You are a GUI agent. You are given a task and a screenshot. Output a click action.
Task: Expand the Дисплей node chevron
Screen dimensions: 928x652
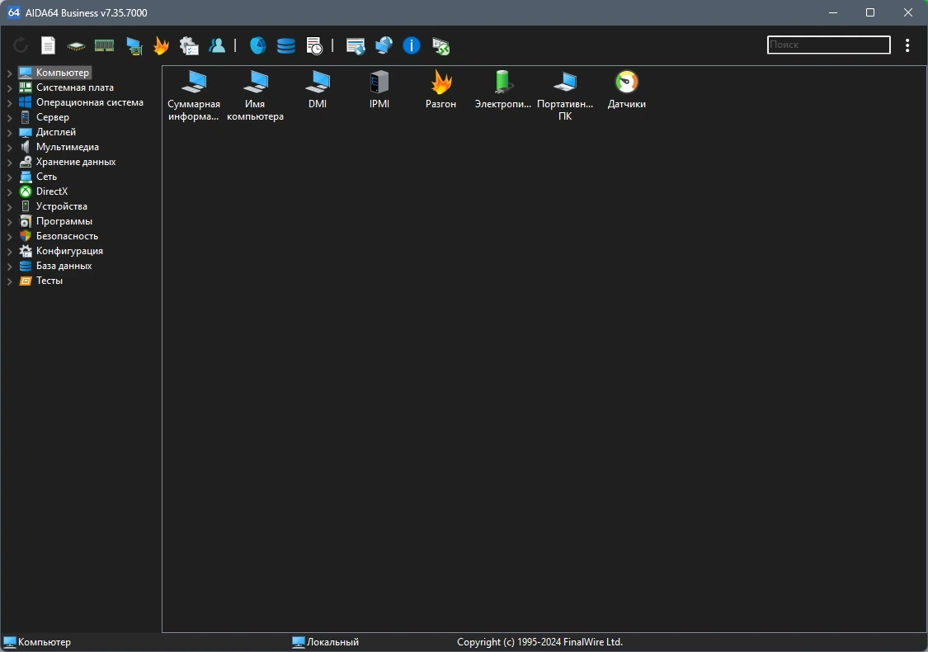coord(9,132)
